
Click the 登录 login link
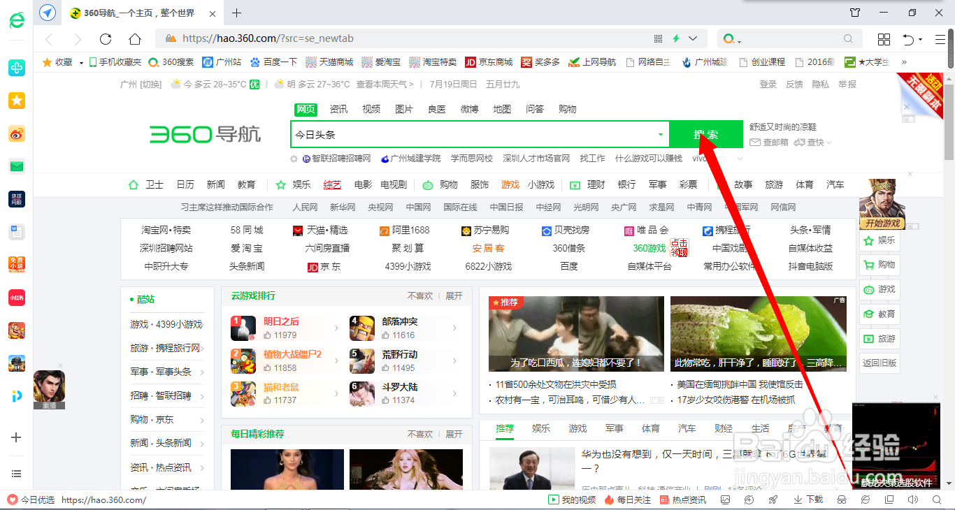coord(767,84)
